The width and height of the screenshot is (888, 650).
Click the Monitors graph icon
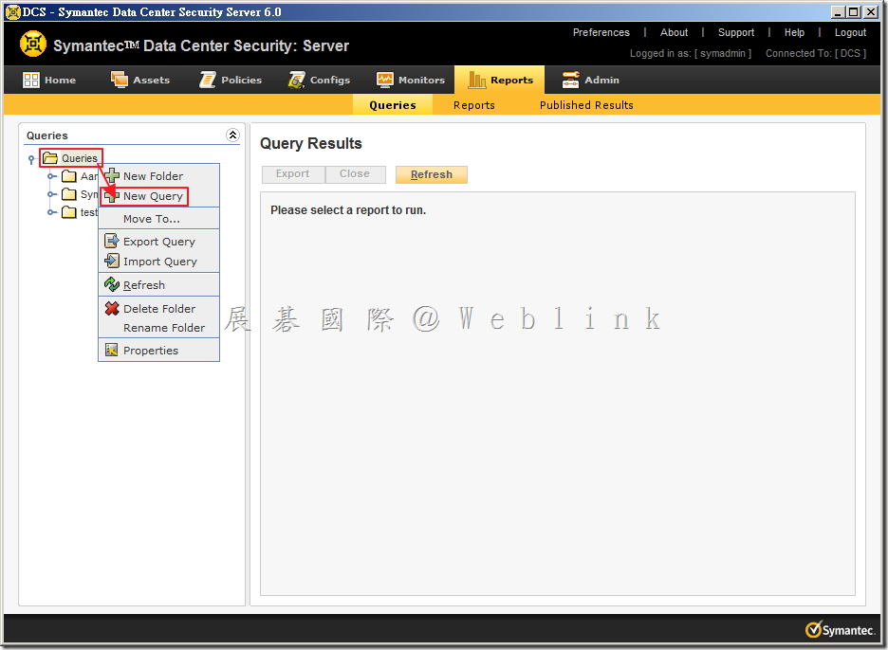point(385,80)
